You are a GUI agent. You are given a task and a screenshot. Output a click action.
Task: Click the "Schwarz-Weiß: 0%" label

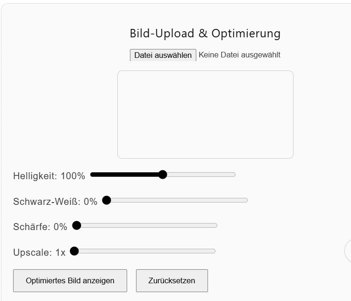point(55,202)
